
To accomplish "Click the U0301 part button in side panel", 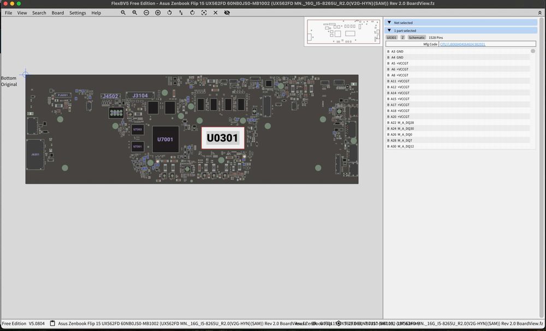I will click(x=391, y=37).
